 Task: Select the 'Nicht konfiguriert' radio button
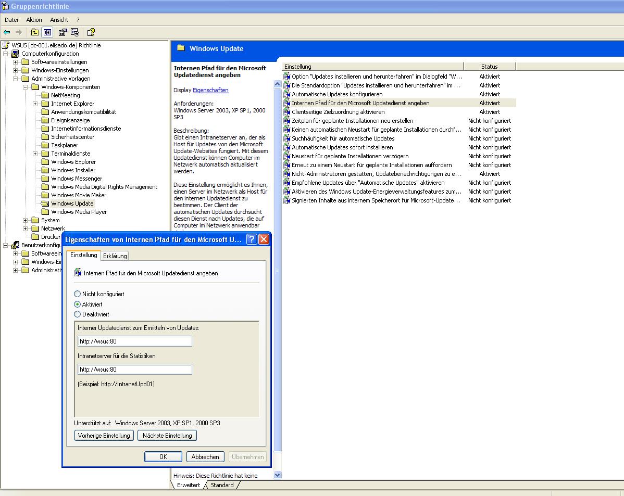click(x=77, y=294)
